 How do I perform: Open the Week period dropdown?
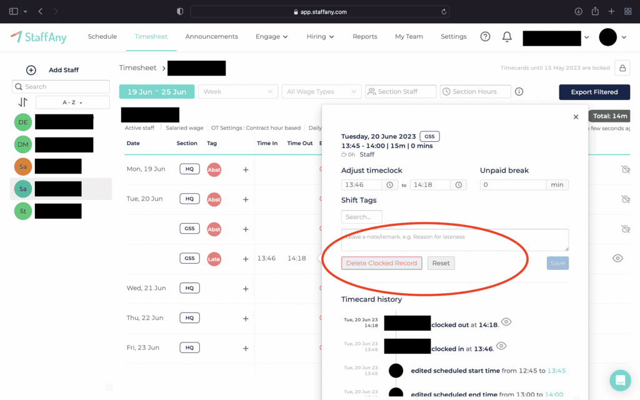(x=238, y=91)
